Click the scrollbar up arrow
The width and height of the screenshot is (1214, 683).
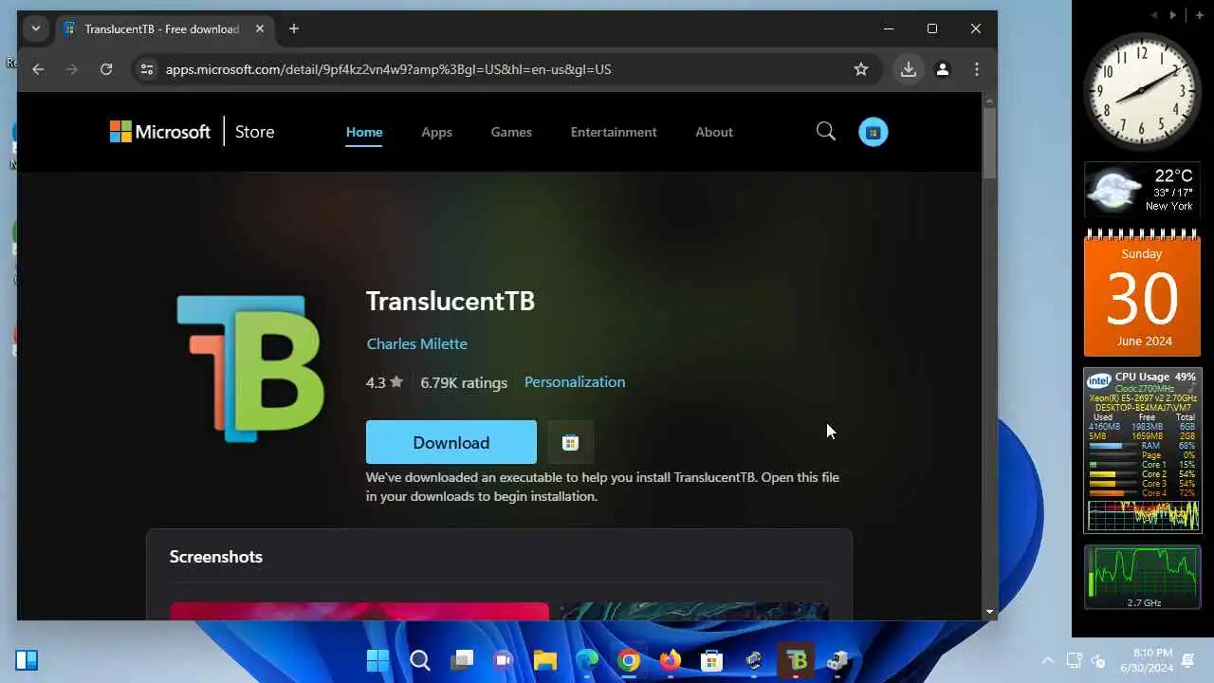(989, 99)
